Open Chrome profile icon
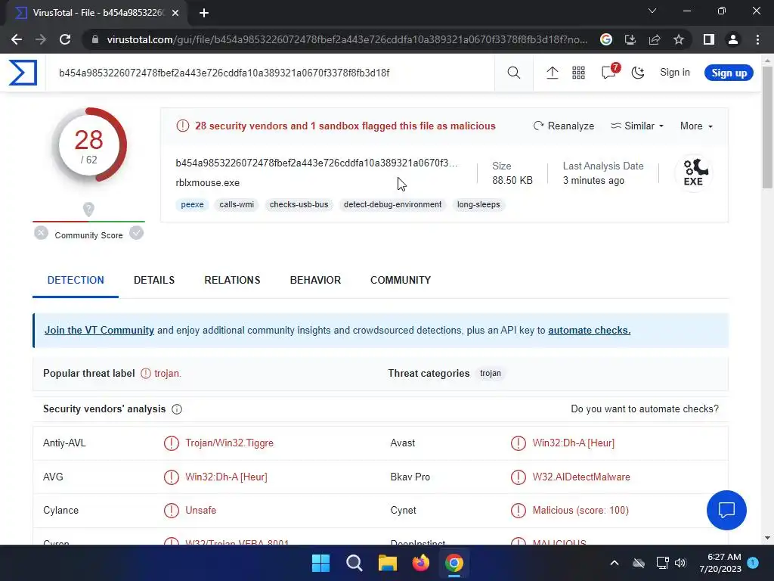The height and width of the screenshot is (581, 774). [733, 39]
